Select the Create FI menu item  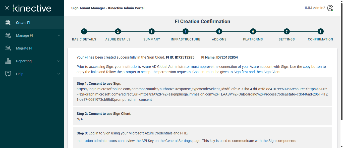click(x=23, y=23)
